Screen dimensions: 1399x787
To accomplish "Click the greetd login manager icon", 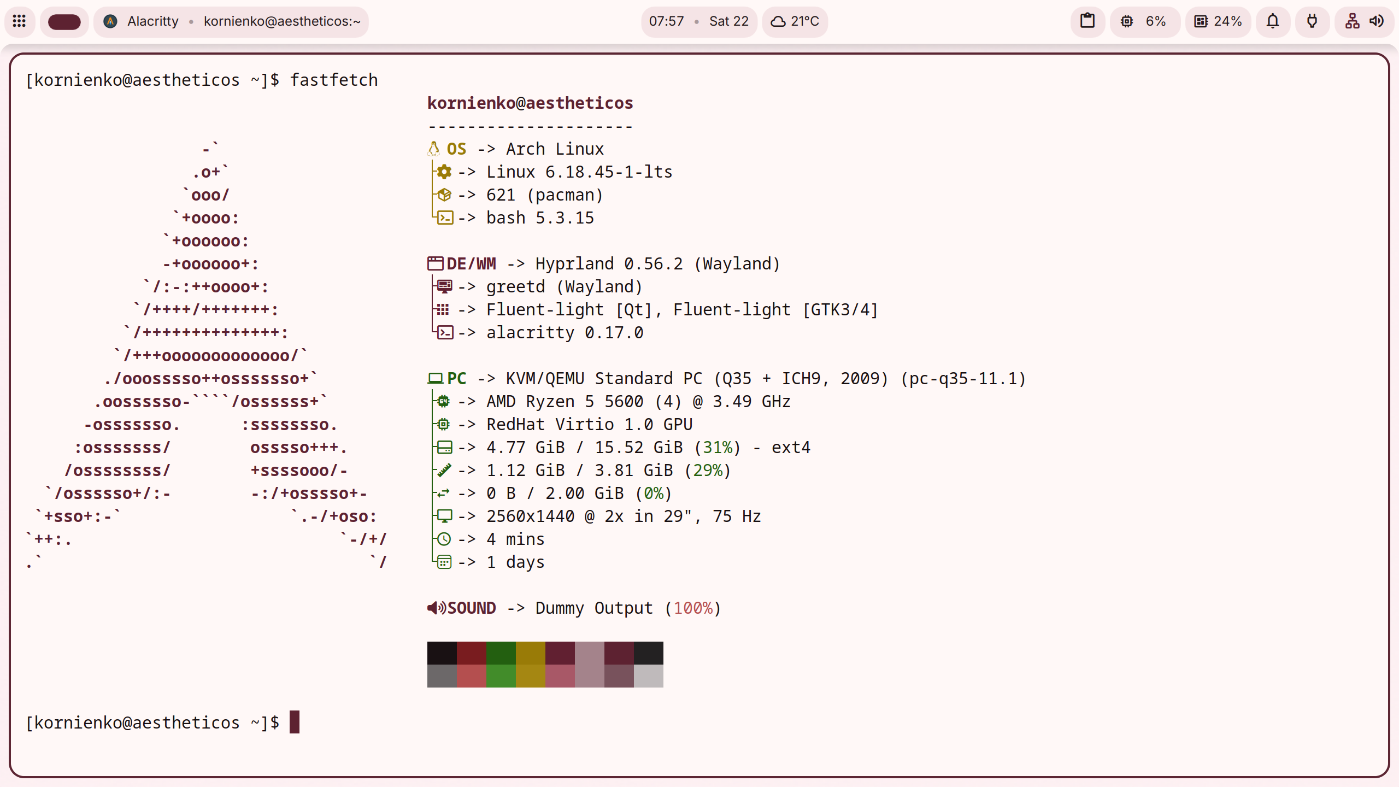I will (x=445, y=286).
